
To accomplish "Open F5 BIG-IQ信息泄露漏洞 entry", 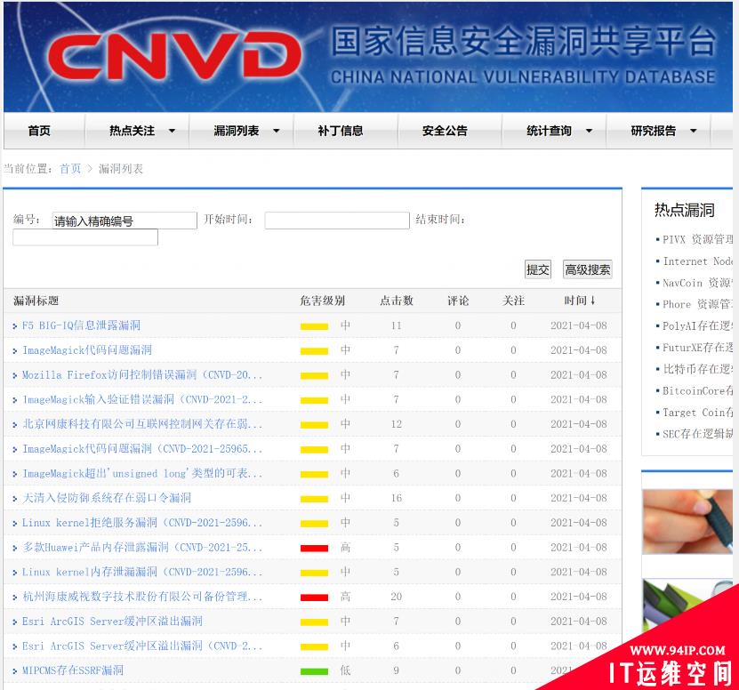I will tap(81, 325).
